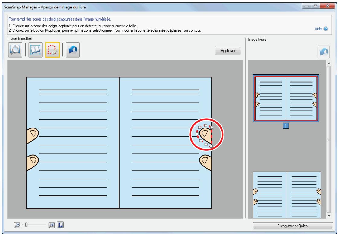The image size is (338, 234).
Task: Click the zoom in magnifier icon
Action: click(52, 225)
